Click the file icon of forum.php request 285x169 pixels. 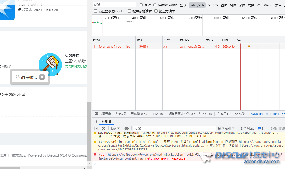pos(95,46)
